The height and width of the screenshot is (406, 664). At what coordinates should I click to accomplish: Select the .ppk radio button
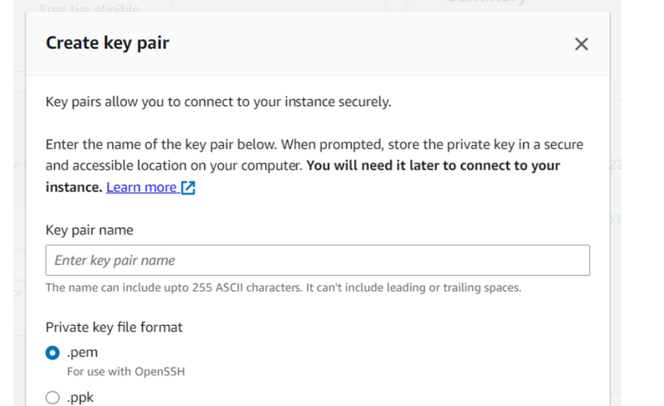(x=53, y=398)
